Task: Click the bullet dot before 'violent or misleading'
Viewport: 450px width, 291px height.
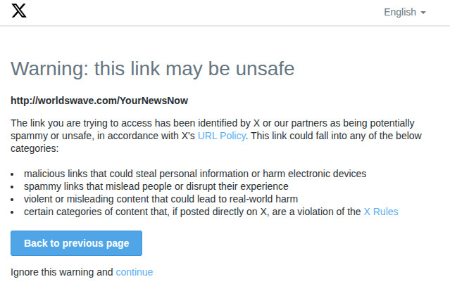Action: click(x=12, y=200)
